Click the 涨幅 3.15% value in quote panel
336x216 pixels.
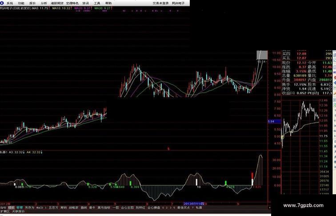(x=301, y=71)
